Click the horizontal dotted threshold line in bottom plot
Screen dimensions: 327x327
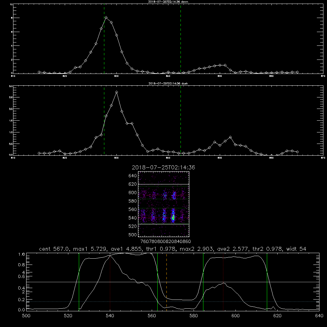tap(173, 302)
